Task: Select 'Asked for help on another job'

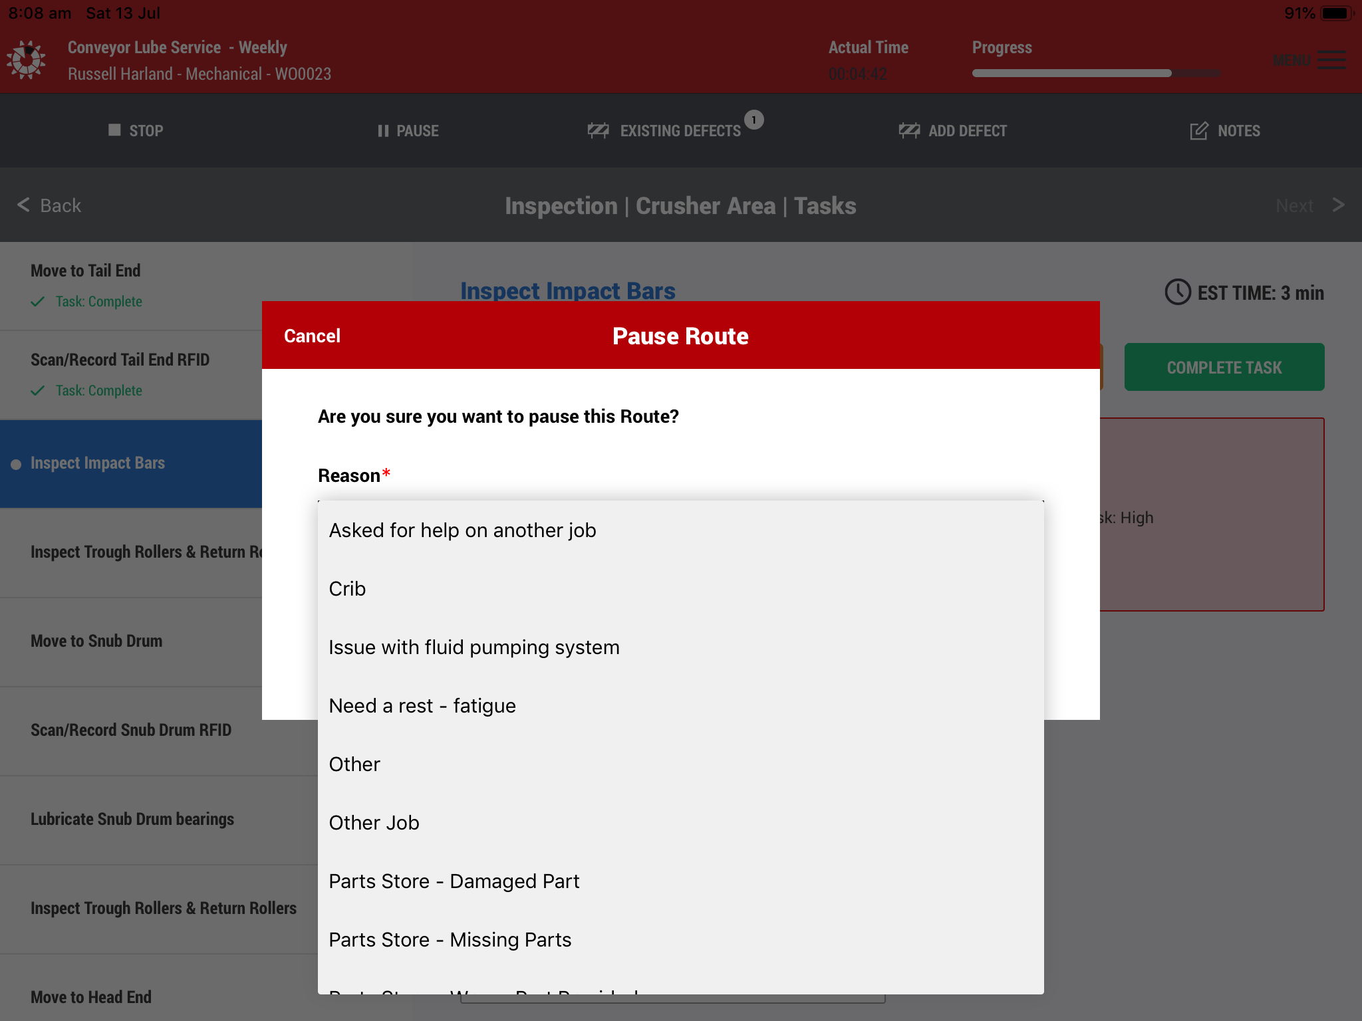Action: pos(463,530)
